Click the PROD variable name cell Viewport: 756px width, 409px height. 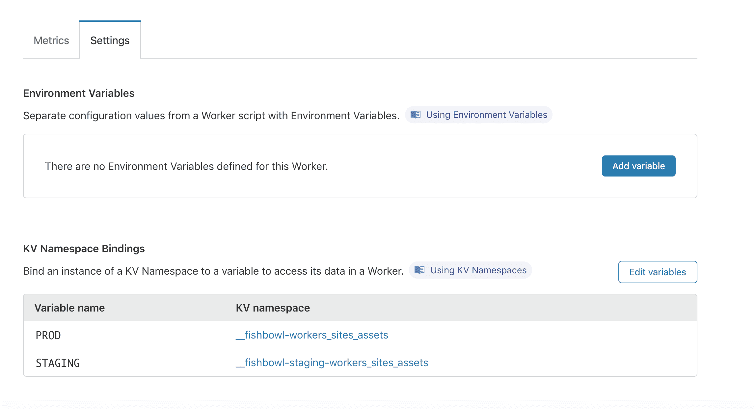coord(48,336)
